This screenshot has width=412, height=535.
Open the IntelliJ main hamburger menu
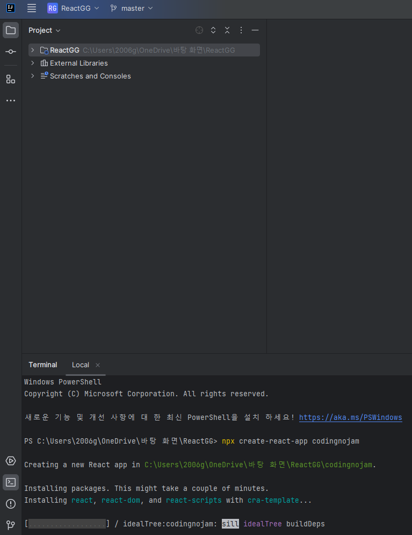[x=32, y=8]
